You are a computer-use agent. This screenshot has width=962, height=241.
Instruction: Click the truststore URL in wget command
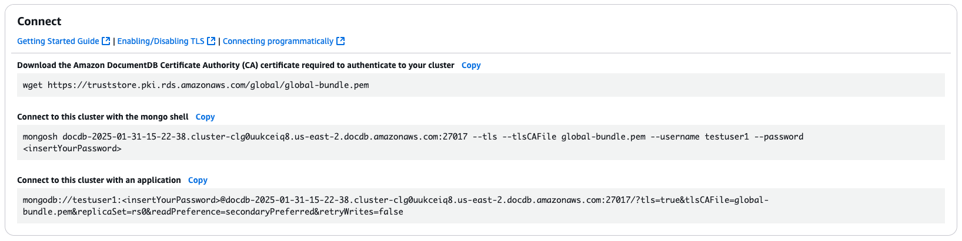tap(208, 85)
